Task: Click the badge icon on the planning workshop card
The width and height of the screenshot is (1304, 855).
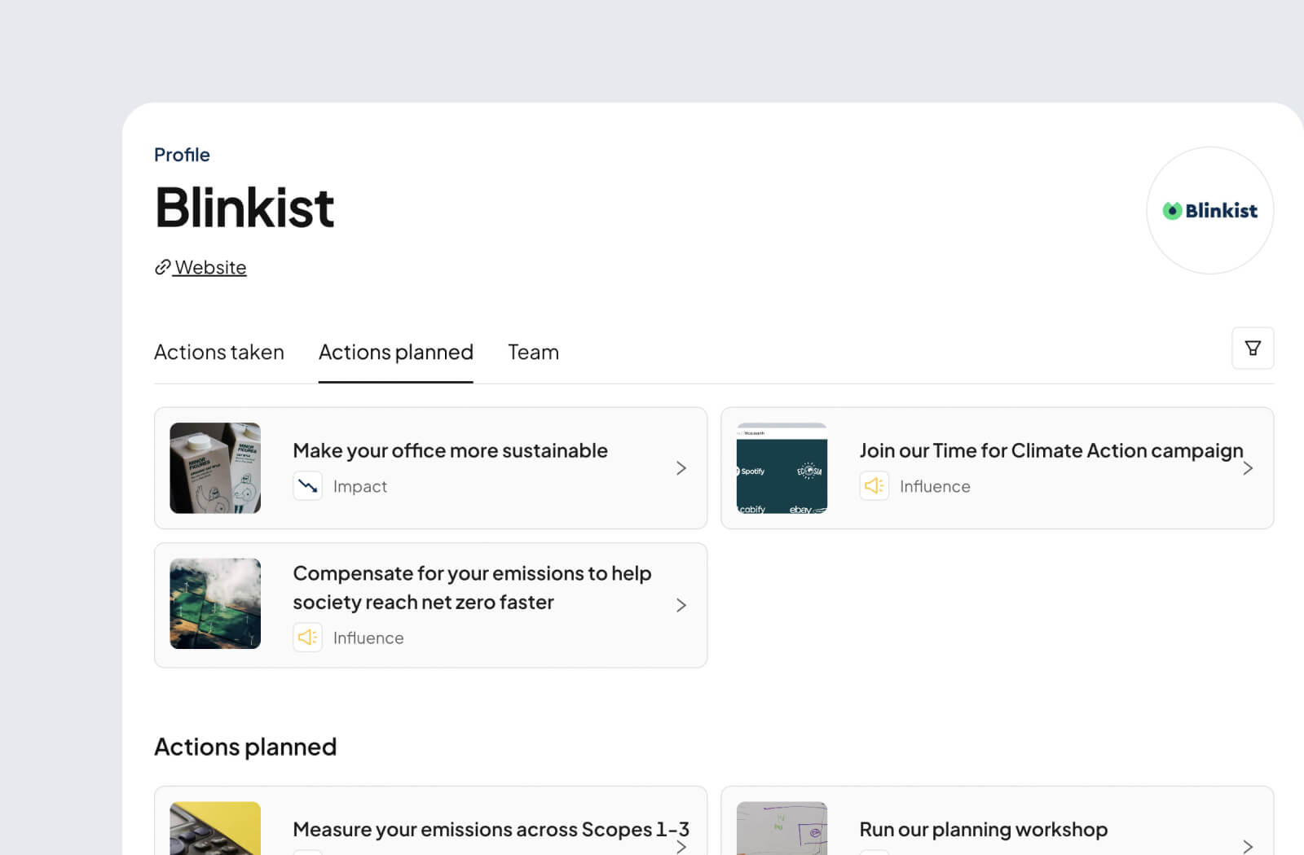Action: click(x=874, y=851)
